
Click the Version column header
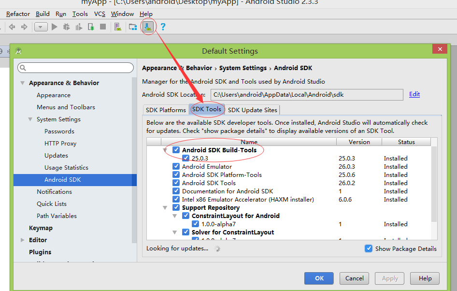coord(359,142)
